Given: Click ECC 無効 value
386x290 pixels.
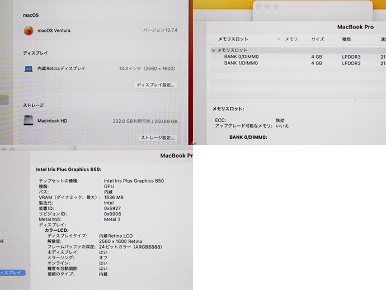Looking at the screenshot, I should click(280, 120).
